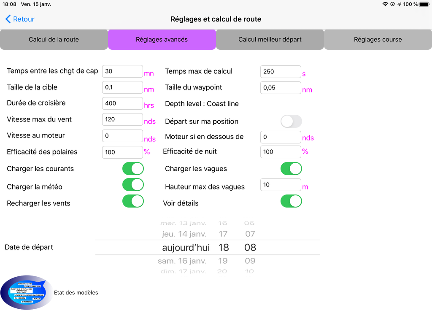Edit Hauteur max des vagues field
This screenshot has width=432, height=324.
281,185
